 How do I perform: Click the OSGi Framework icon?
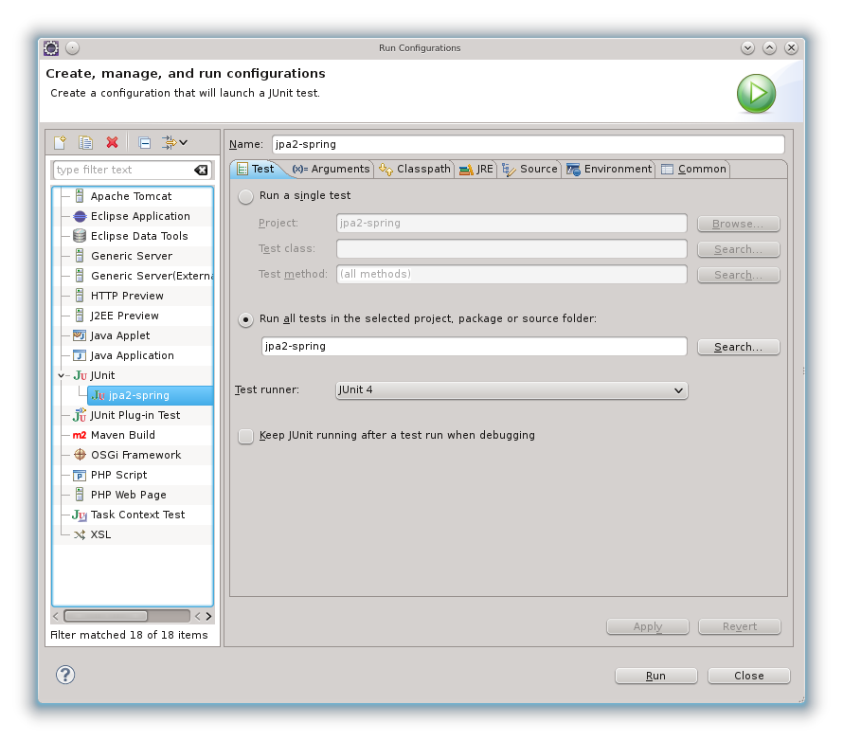(80, 455)
